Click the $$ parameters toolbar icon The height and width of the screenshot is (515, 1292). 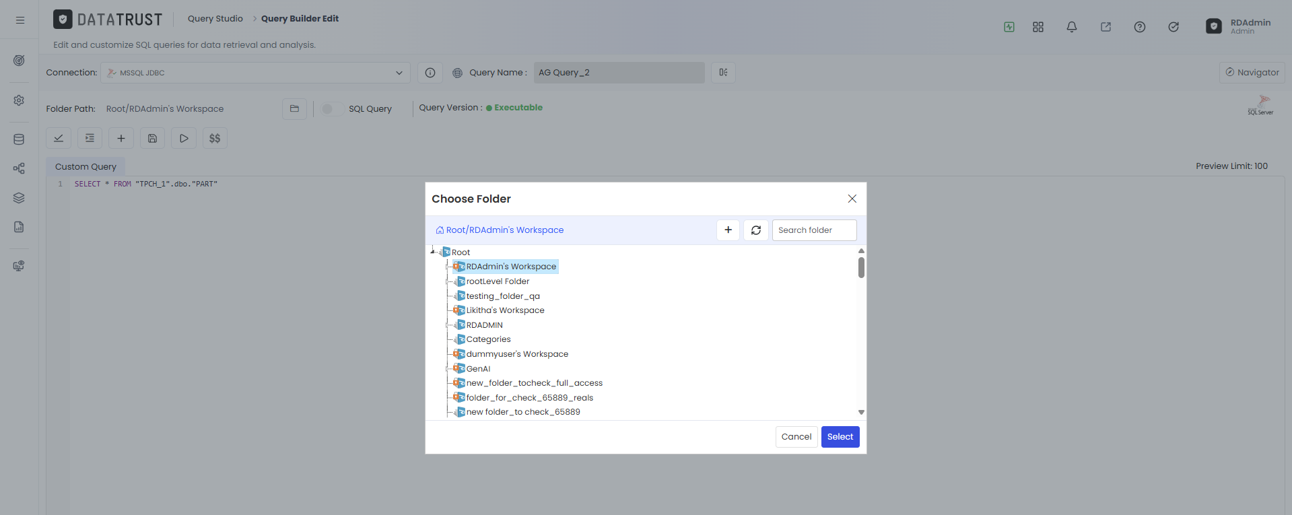click(215, 138)
